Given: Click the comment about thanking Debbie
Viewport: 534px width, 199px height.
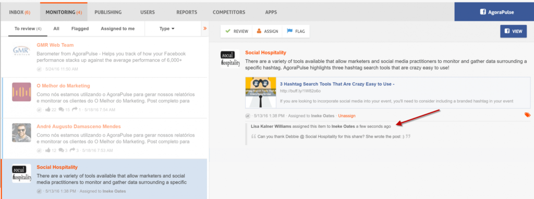Looking at the screenshot, I should coord(331,137).
